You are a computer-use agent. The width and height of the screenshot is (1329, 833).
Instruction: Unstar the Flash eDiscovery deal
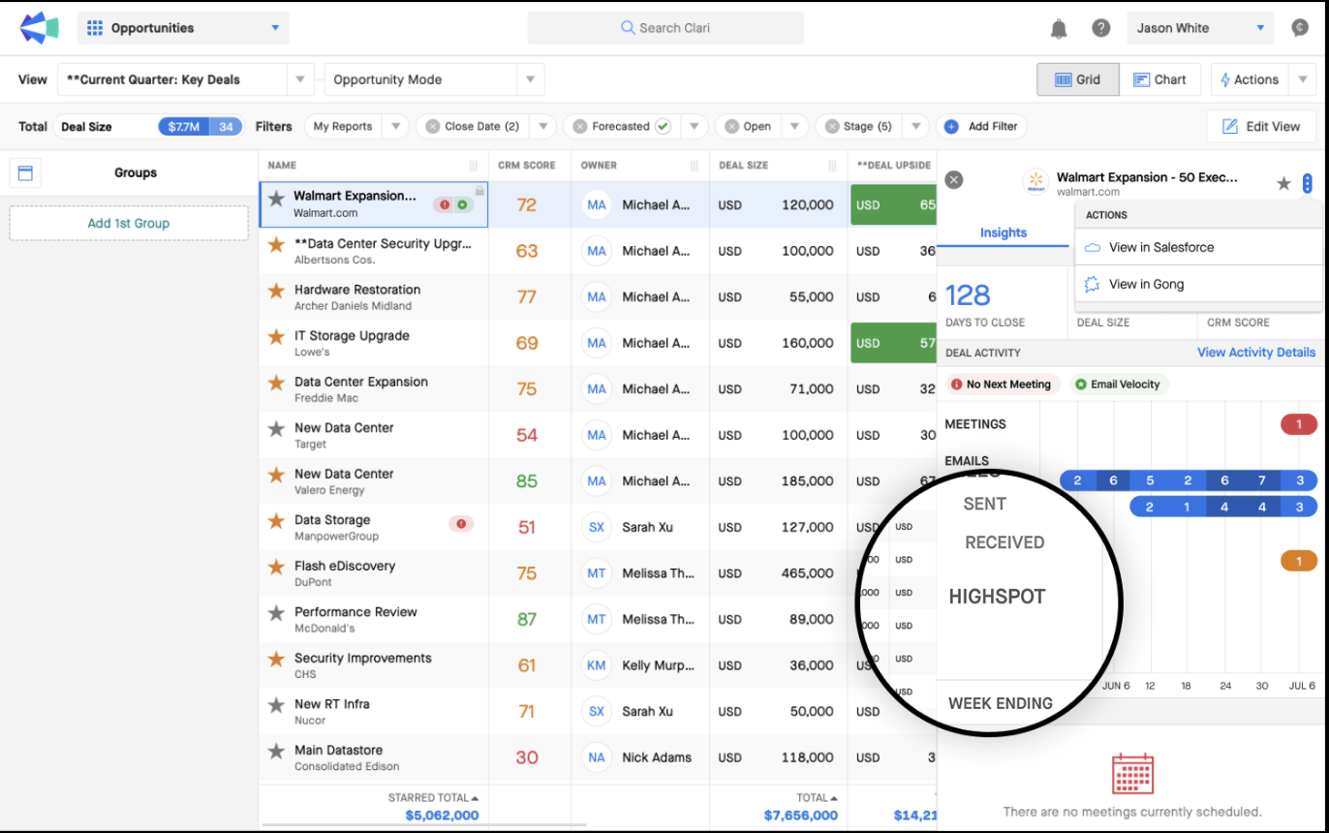point(276,567)
